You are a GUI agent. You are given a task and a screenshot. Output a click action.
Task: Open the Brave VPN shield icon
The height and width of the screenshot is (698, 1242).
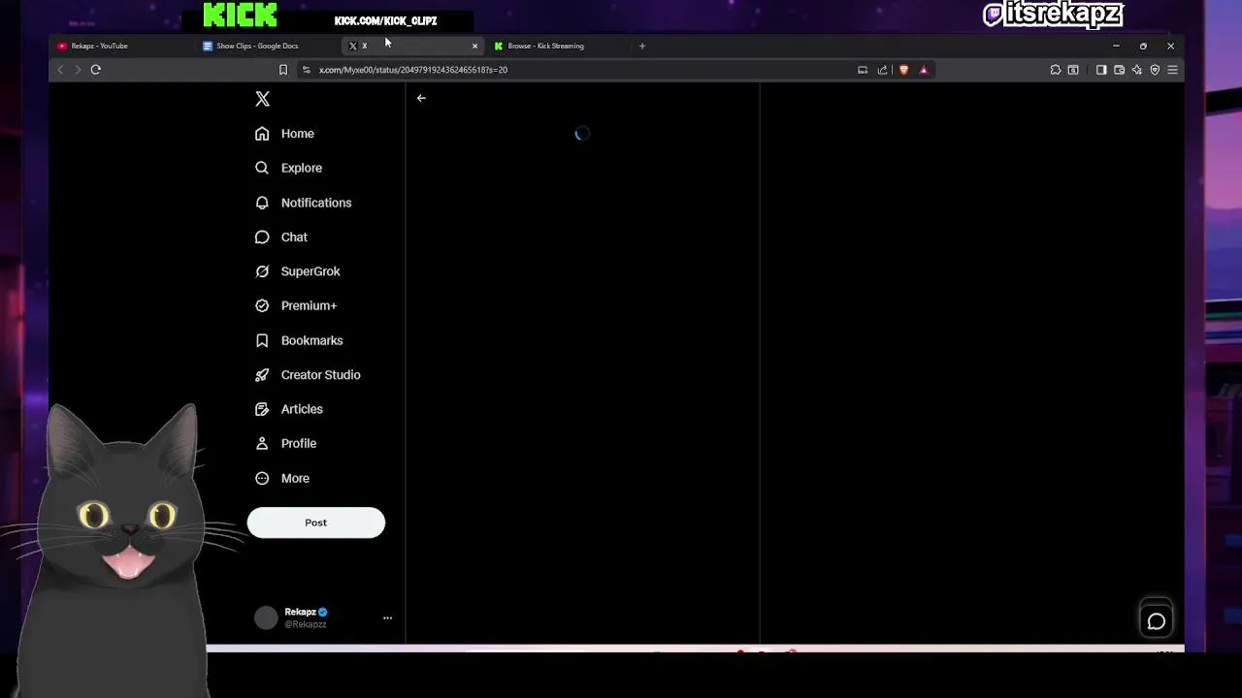pos(1155,70)
